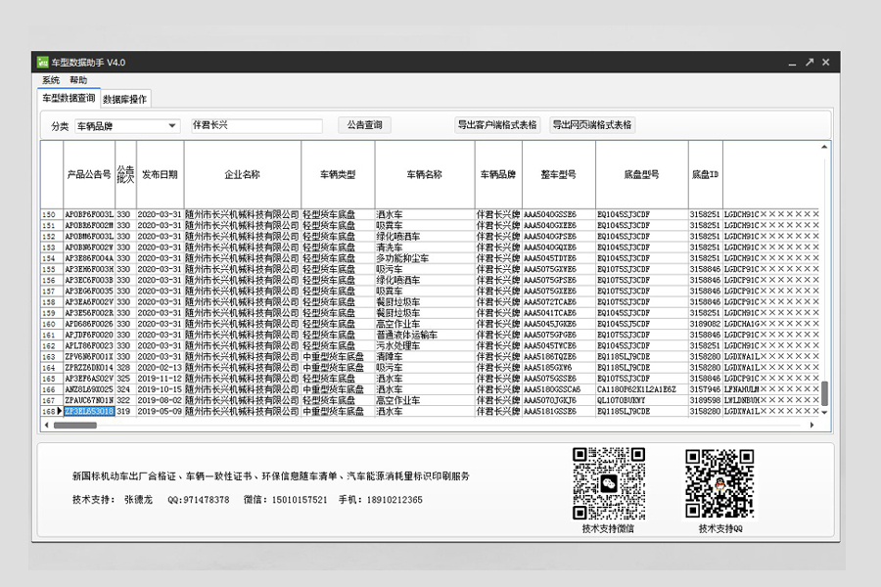
Task: Open the 系统 menu
Action: (51, 80)
